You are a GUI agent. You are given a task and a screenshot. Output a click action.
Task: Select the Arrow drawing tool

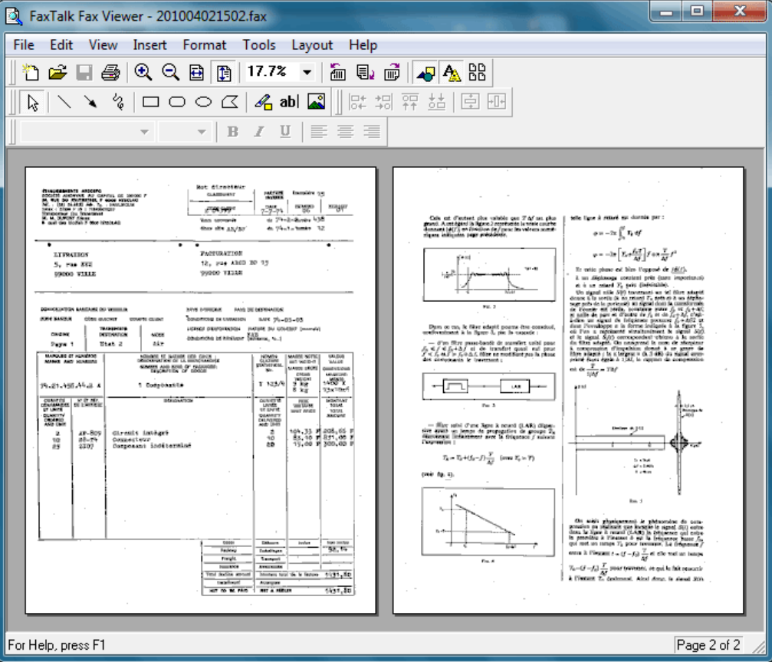tap(90, 102)
